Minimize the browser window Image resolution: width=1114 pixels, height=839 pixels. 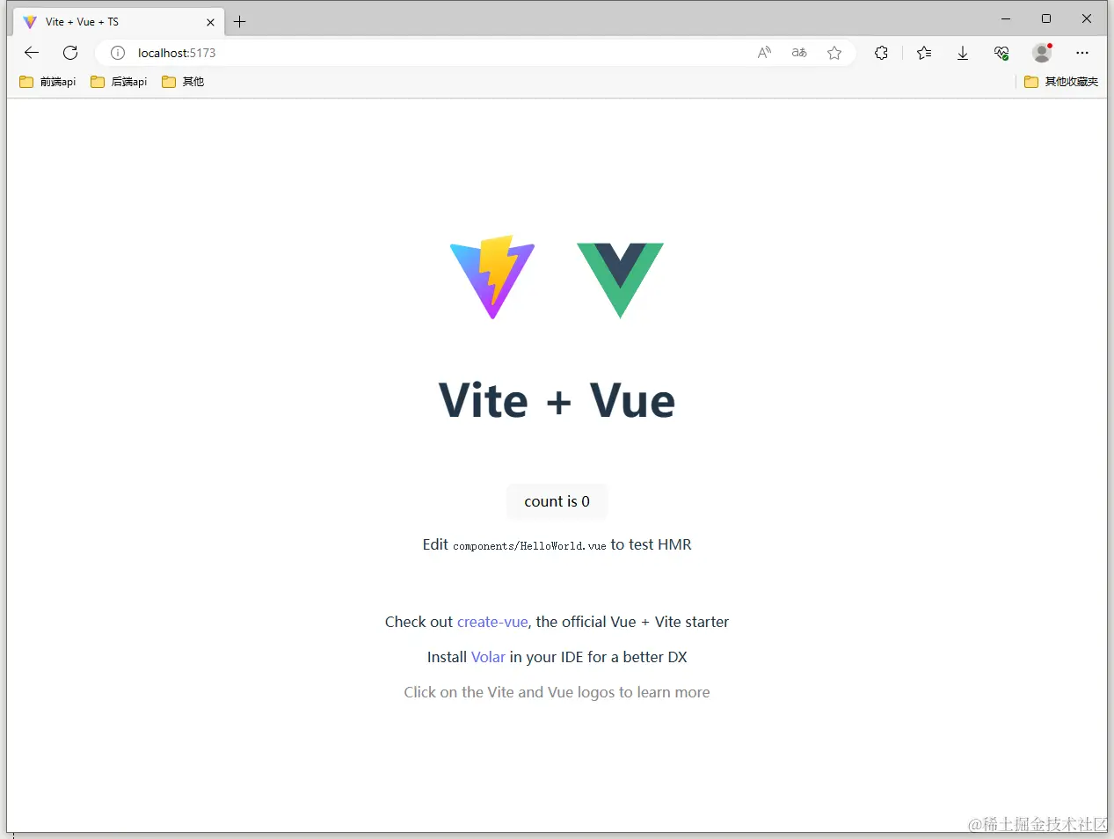click(1006, 18)
